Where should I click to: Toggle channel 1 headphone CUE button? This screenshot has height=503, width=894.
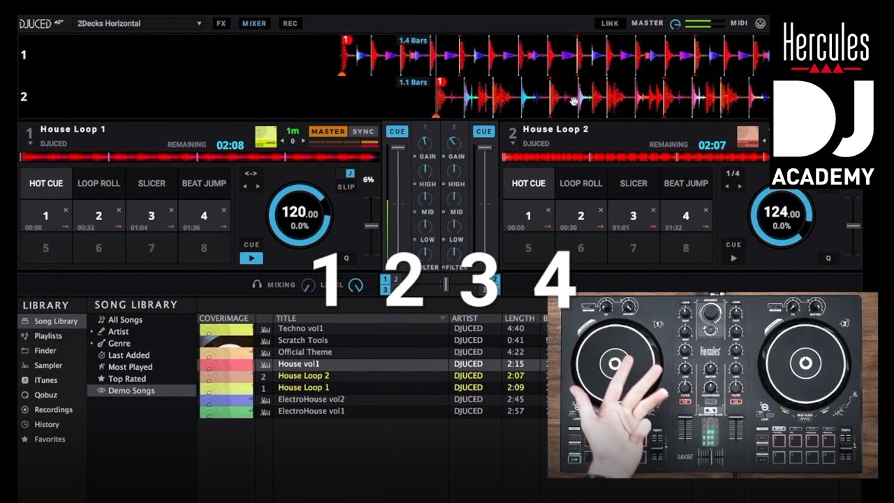[x=397, y=131]
